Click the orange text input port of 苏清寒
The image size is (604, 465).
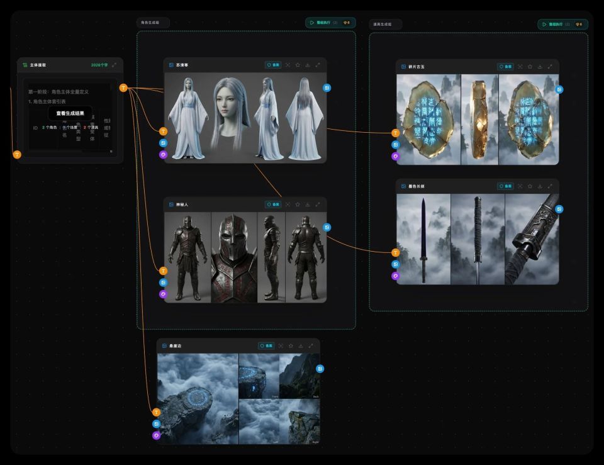point(164,132)
